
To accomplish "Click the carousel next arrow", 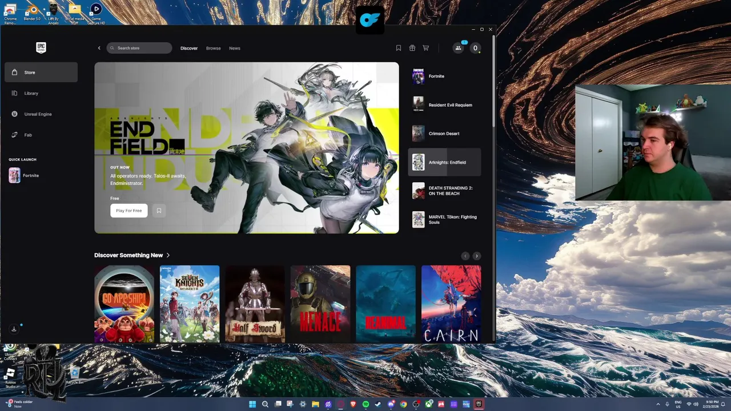I will (x=477, y=256).
